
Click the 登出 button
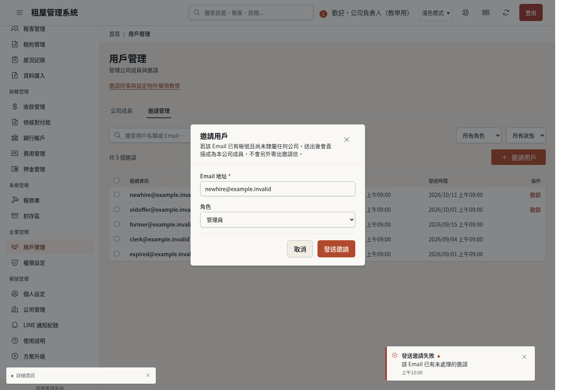coord(531,12)
